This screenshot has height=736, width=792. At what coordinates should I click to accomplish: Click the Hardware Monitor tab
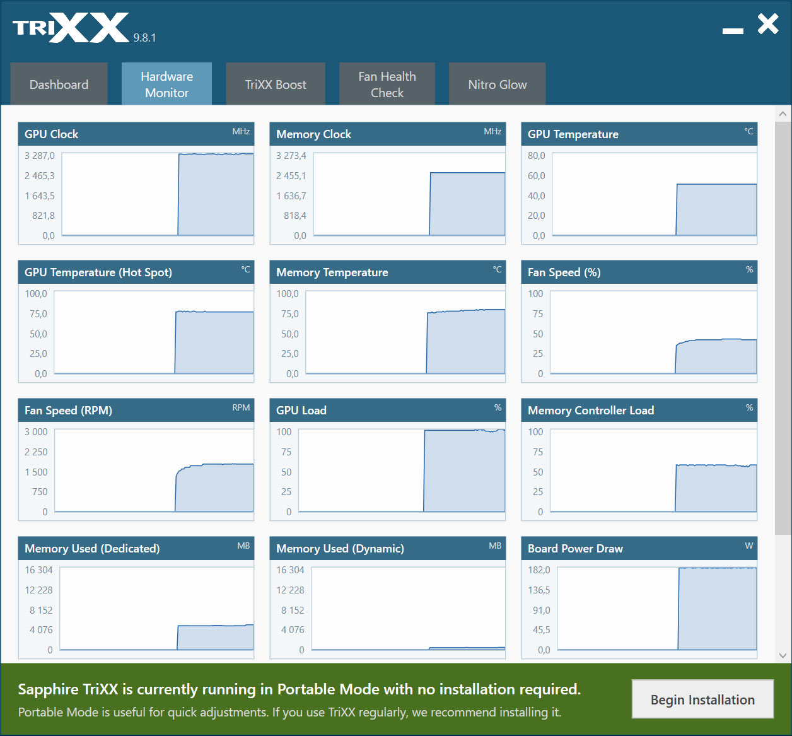point(166,84)
